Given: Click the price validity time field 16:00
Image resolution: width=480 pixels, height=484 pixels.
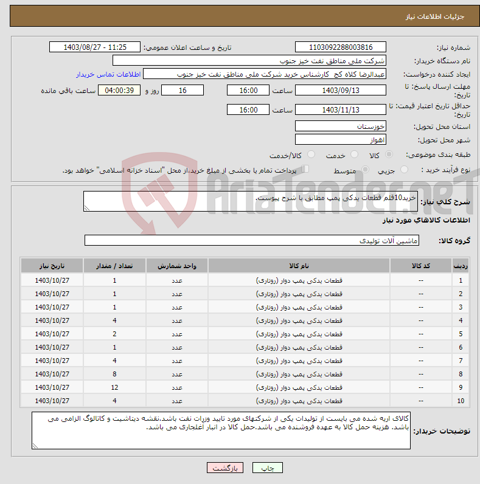Looking at the screenshot, I should pos(248,109).
